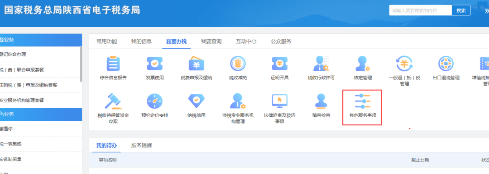
Task: Open the 一般退(抵)税管理 icon
Action: [x=404, y=64]
